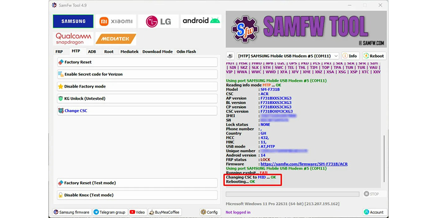Click the Info button
The image size is (437, 218).
point(350,56)
